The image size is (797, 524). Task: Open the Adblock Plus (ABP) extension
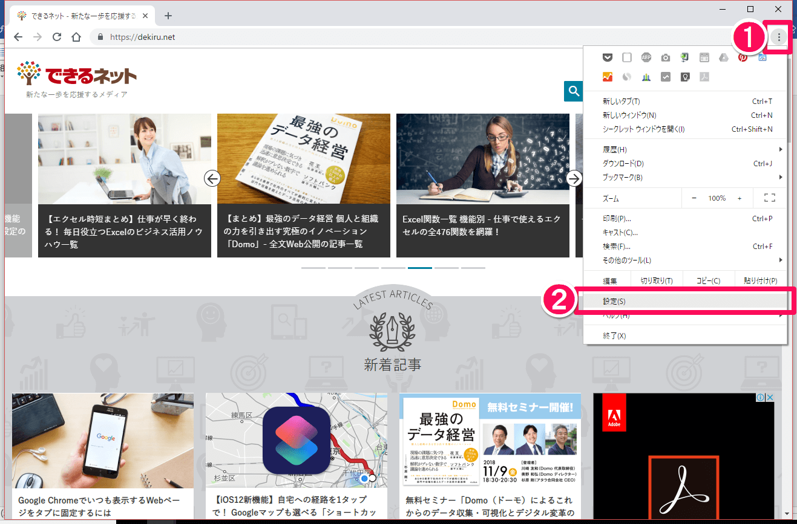coord(646,57)
